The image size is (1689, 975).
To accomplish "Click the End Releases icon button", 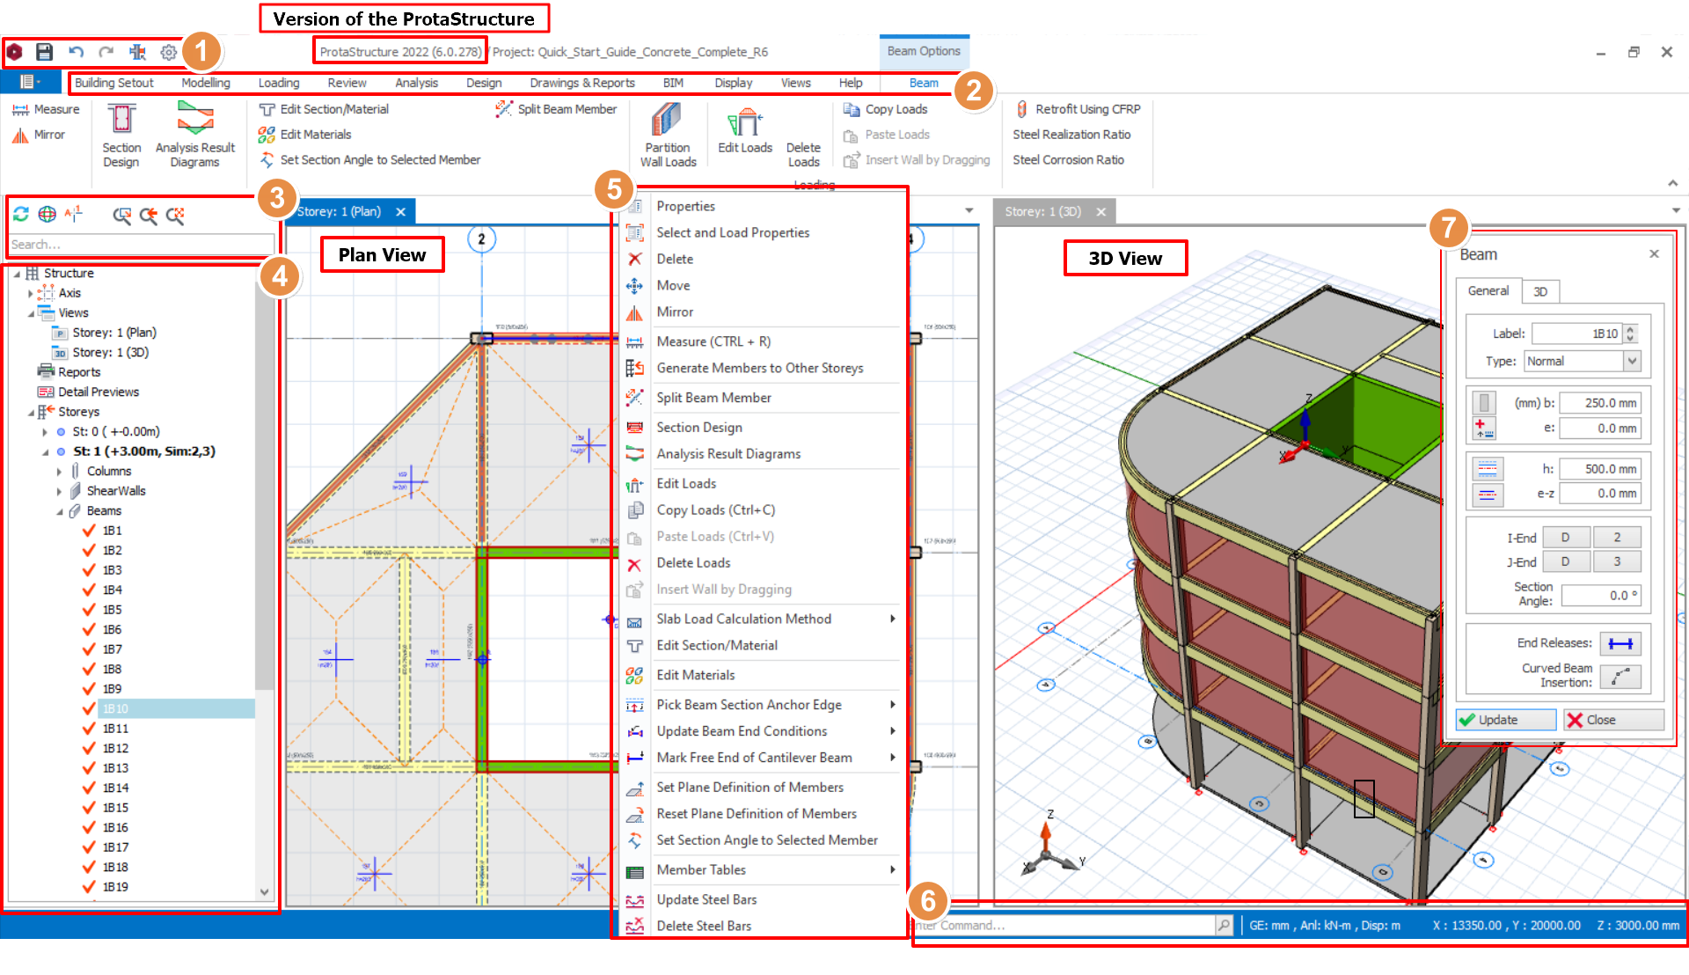I will [1620, 643].
